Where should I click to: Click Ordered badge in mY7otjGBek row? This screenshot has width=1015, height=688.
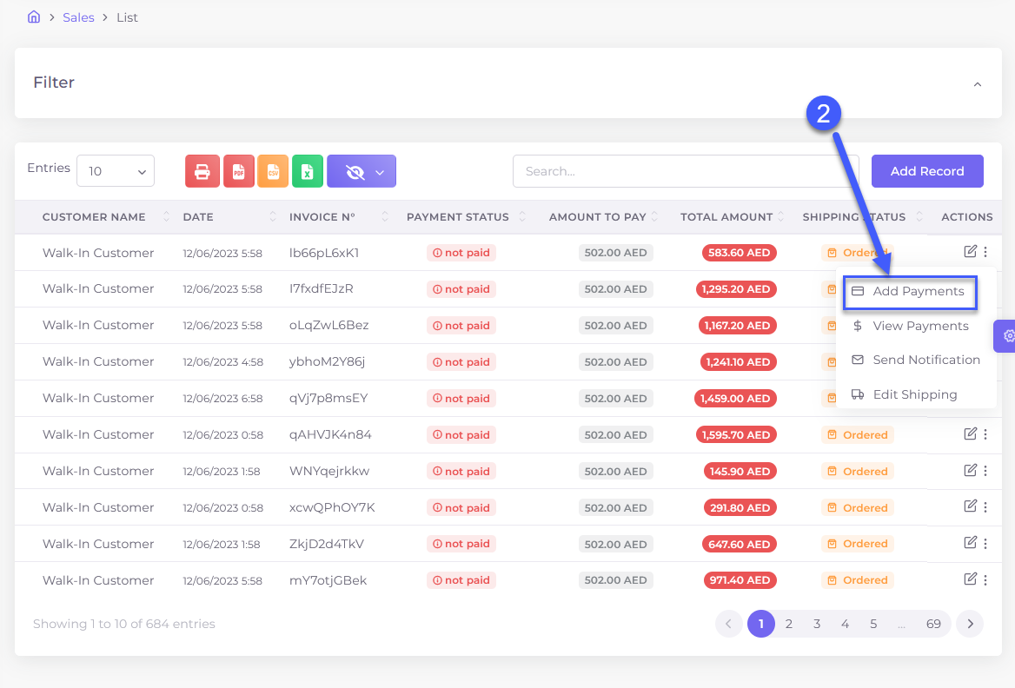(858, 580)
